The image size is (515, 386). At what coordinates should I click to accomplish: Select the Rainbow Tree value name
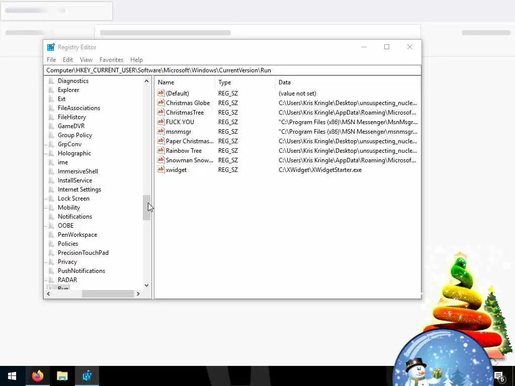pyautogui.click(x=184, y=151)
